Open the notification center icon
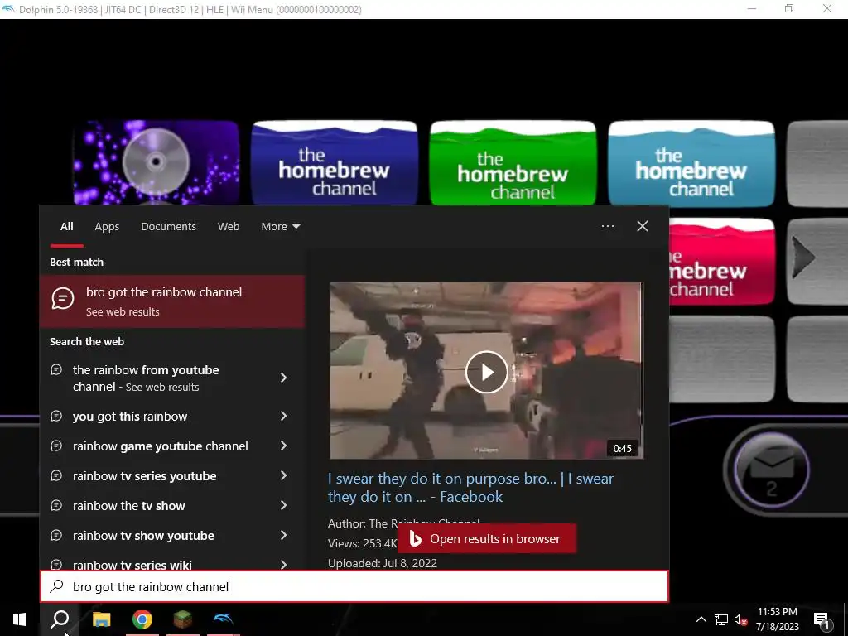 pos(821,619)
